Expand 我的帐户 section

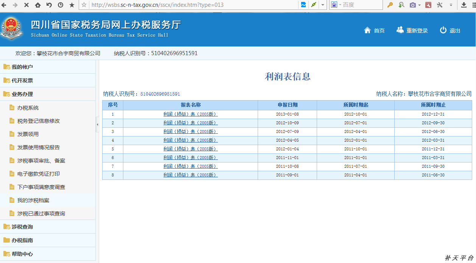click(x=48, y=67)
